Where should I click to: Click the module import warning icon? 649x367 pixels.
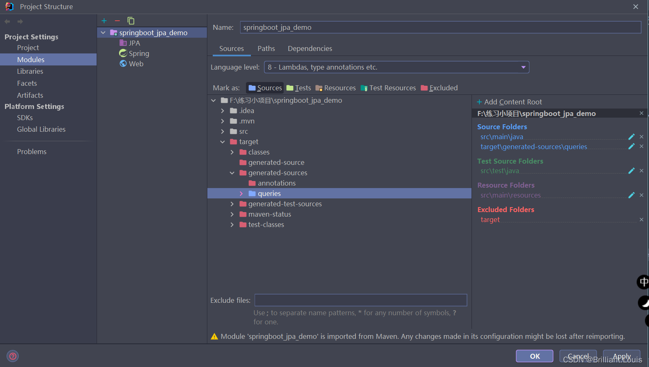pos(214,336)
